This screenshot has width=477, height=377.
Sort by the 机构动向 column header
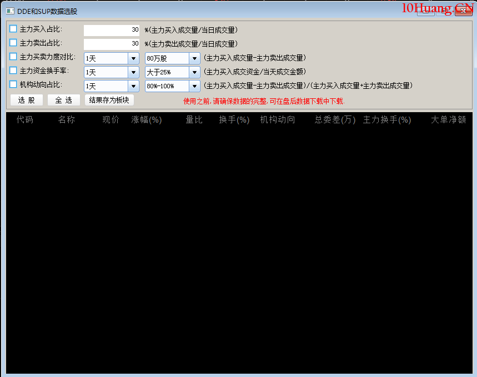point(278,119)
